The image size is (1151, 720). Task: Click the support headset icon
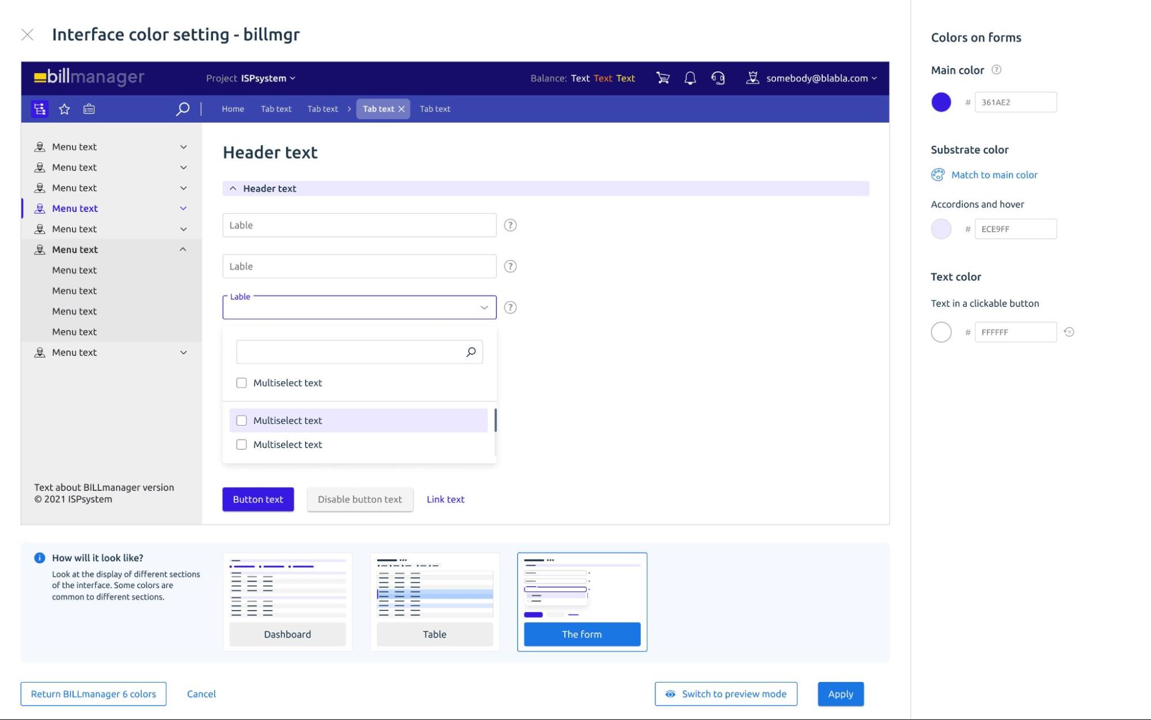[717, 78]
